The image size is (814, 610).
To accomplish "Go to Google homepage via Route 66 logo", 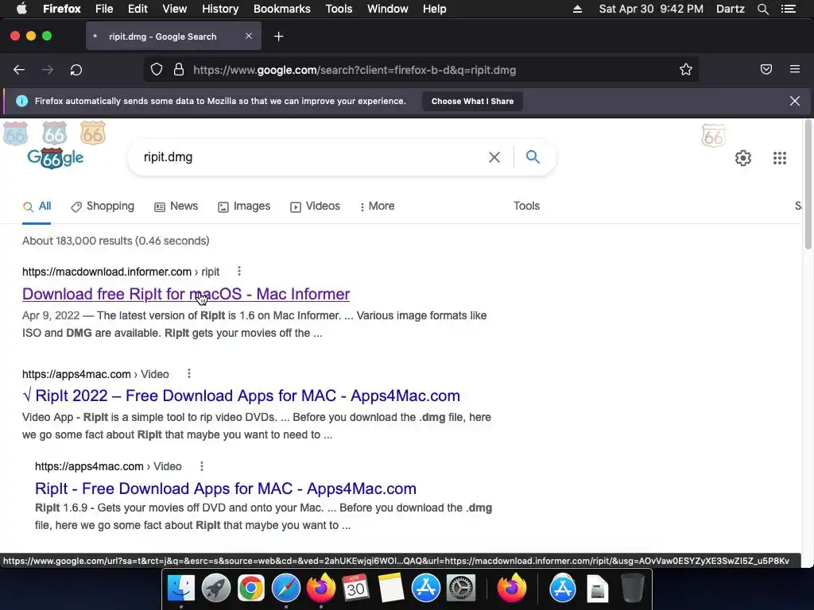I will (55, 158).
